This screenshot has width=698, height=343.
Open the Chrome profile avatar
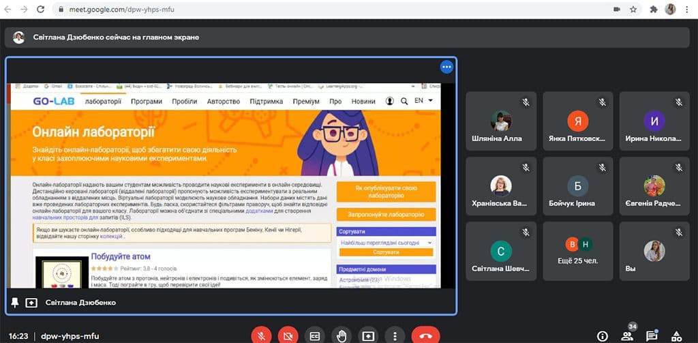[671, 10]
